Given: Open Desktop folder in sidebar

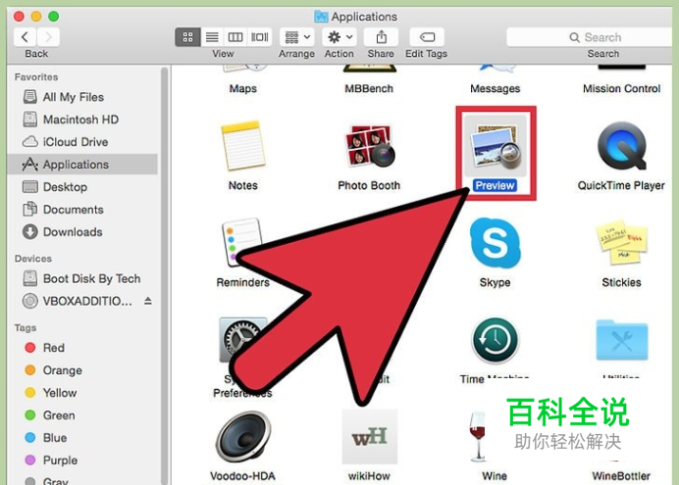Looking at the screenshot, I should point(82,187).
